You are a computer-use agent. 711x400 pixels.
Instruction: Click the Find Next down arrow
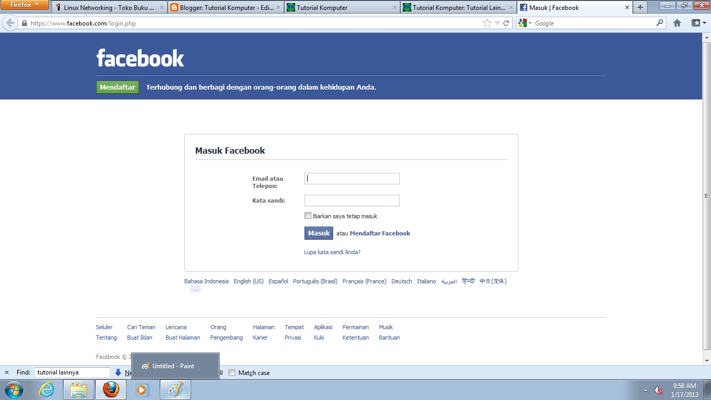pyautogui.click(x=118, y=372)
